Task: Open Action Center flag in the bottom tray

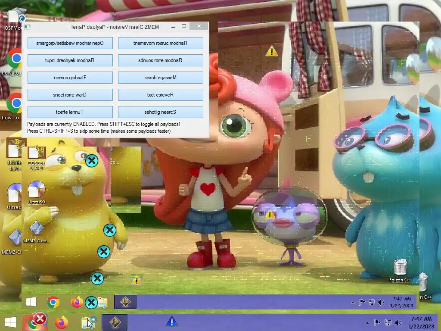Action: click(x=377, y=323)
